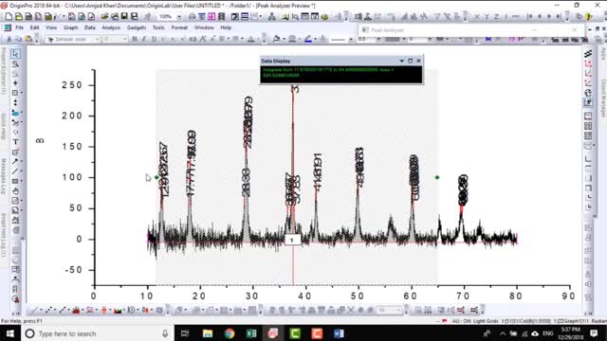Open the Window menu
This screenshot has width=607, height=341.
(204, 27)
